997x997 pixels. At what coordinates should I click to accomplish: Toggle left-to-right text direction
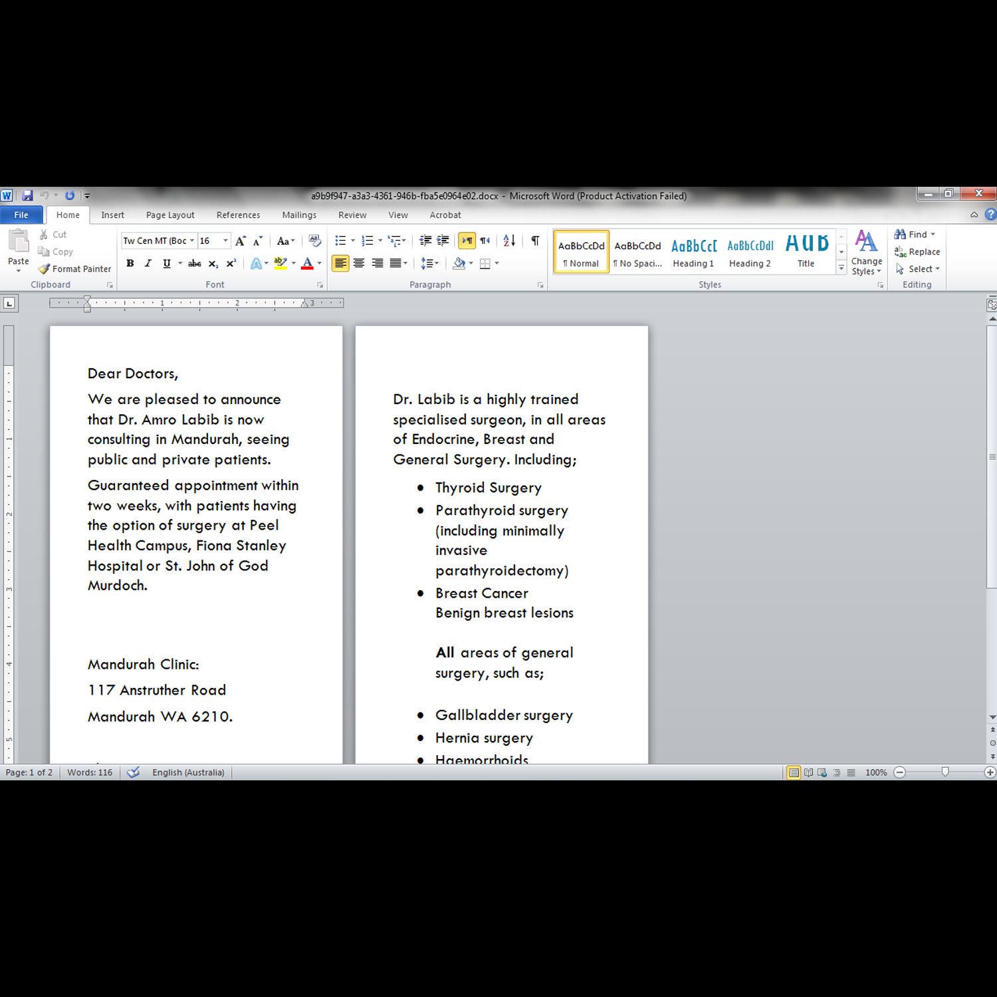(467, 241)
